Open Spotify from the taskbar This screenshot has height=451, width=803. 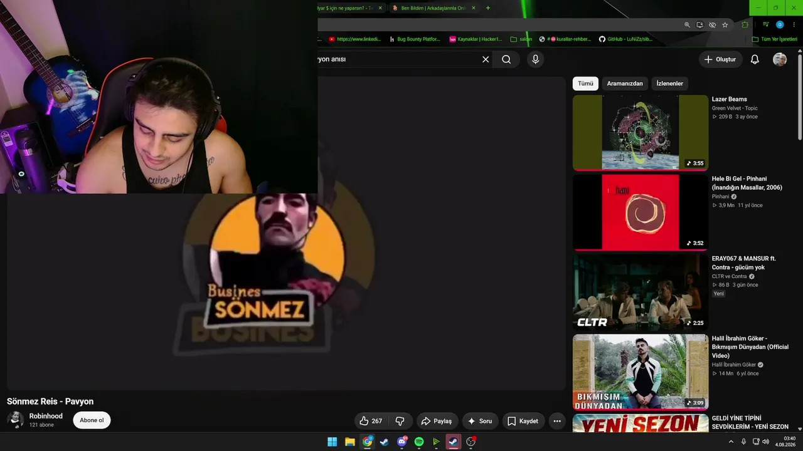(419, 442)
